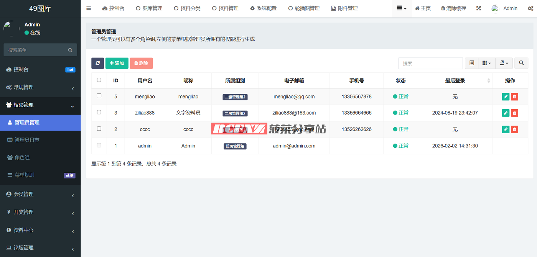This screenshot has width=537, height=257.
Task: Open settings gears icon at top right
Action: (530, 8)
